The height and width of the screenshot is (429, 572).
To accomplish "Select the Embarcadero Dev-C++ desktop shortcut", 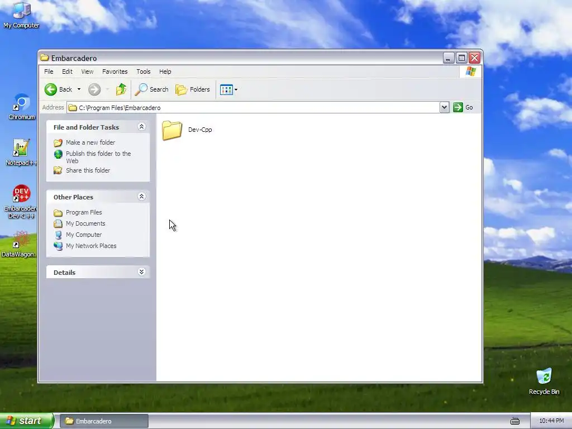I will point(21,202).
